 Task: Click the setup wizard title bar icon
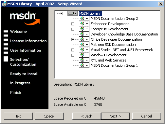coord(4,4)
